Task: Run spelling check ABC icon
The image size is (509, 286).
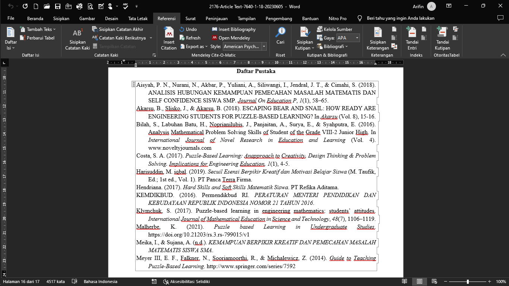Action: coord(125,6)
